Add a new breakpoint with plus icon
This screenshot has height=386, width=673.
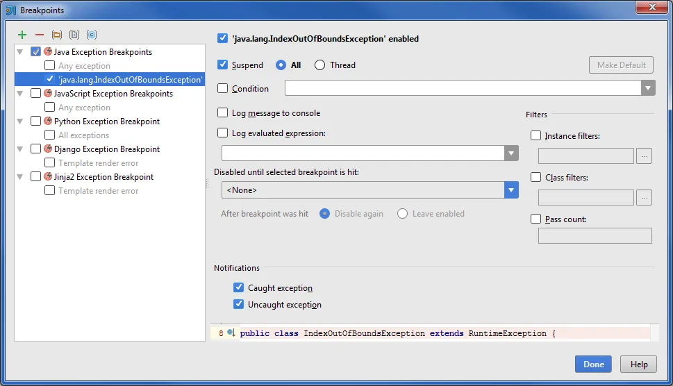pyautogui.click(x=22, y=35)
